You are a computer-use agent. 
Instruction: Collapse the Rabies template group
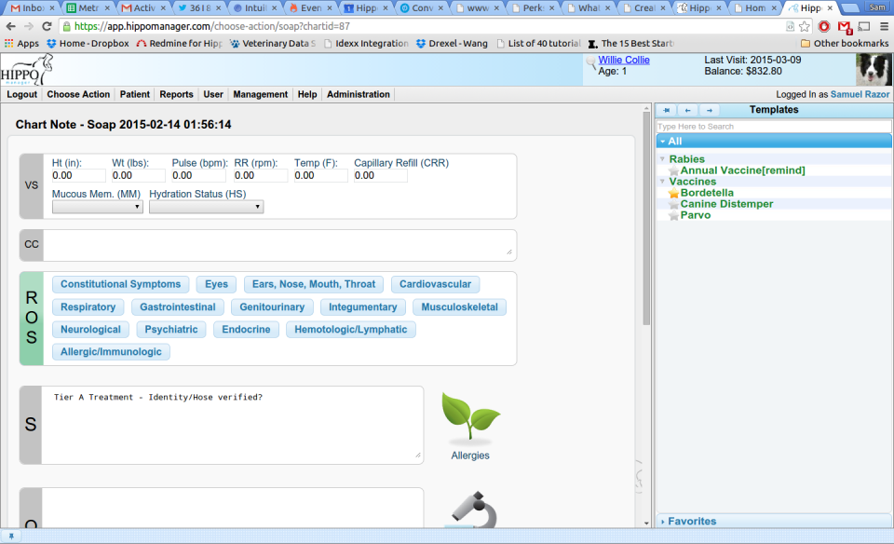click(x=662, y=159)
